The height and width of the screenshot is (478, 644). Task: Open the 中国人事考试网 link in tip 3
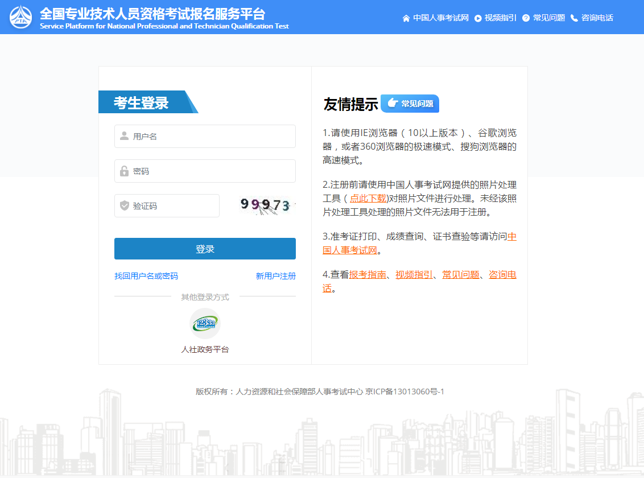click(419, 243)
